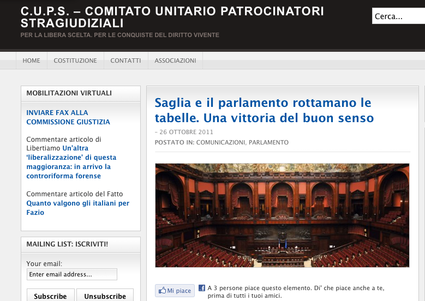Viewport: 425px width, 301px height.
Task: Click the Enter email address field
Action: click(72, 274)
